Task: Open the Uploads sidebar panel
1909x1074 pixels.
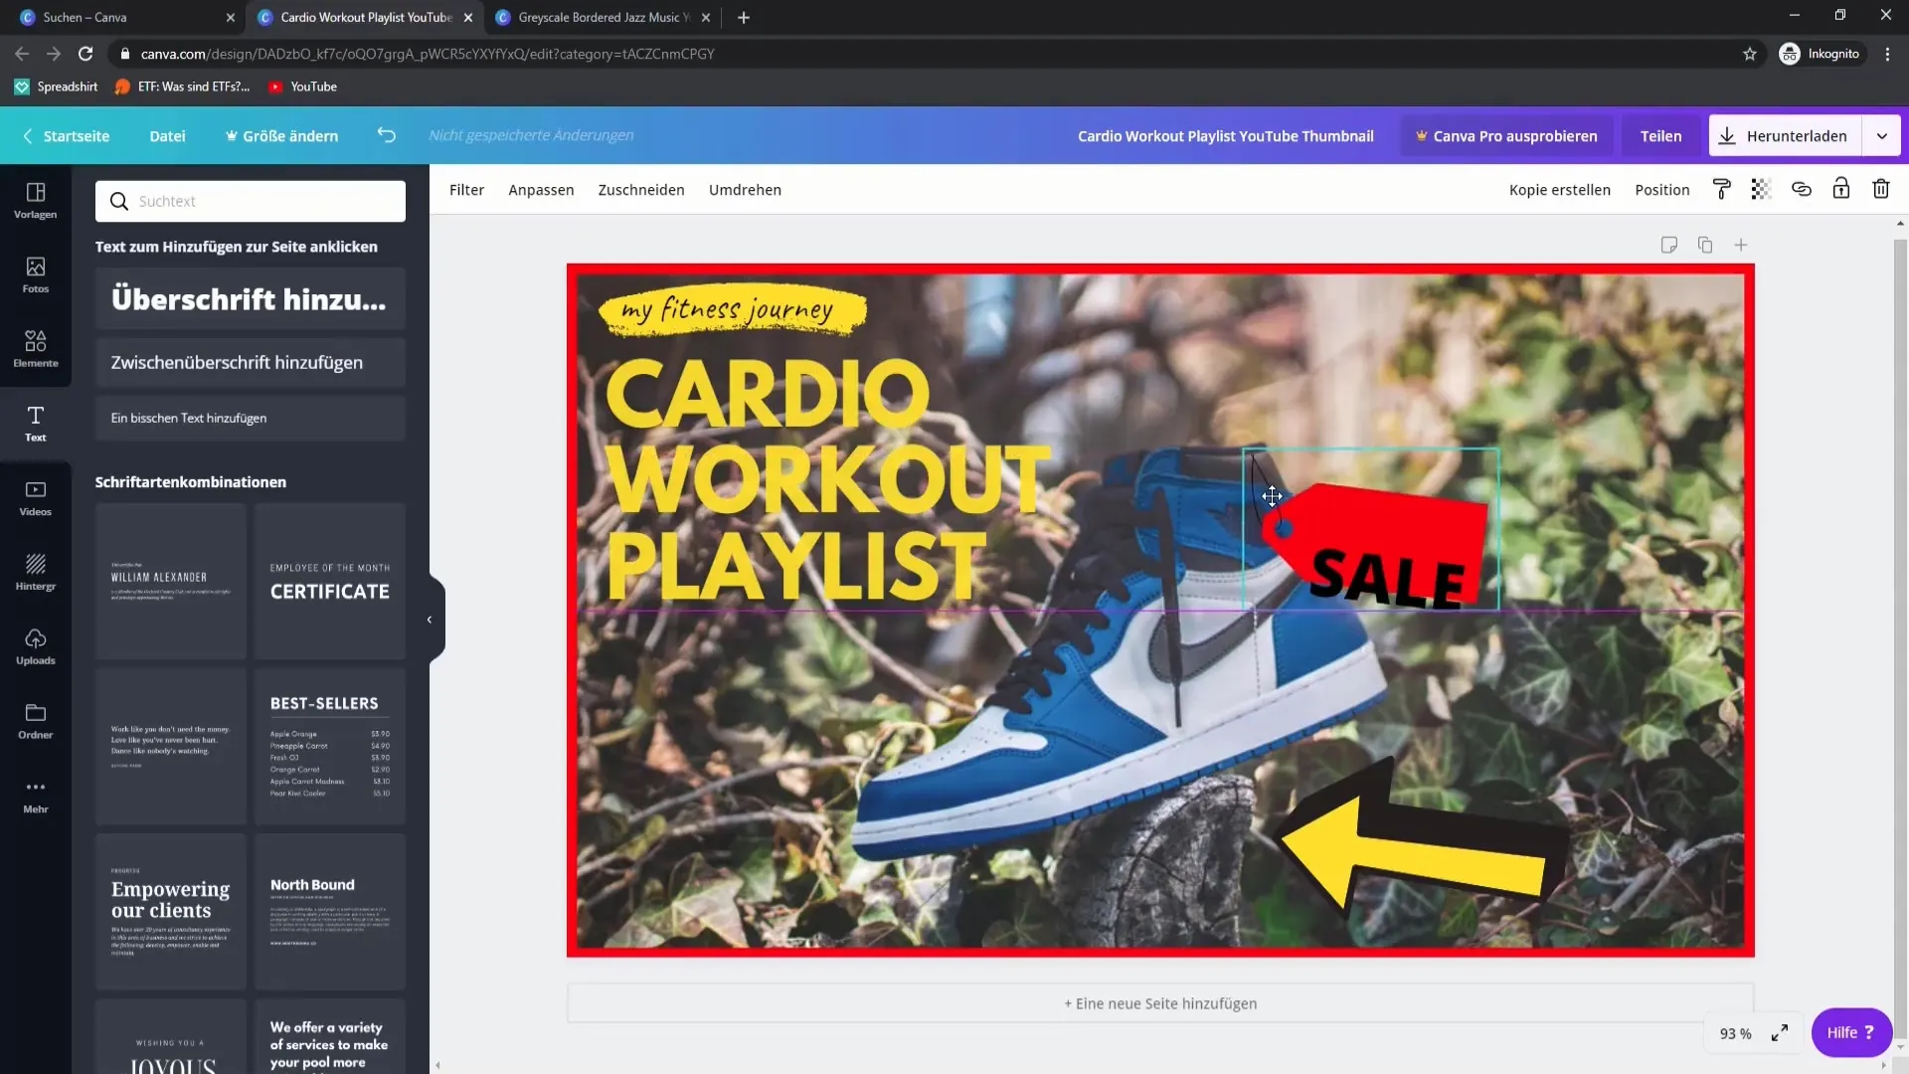Action: tap(35, 646)
